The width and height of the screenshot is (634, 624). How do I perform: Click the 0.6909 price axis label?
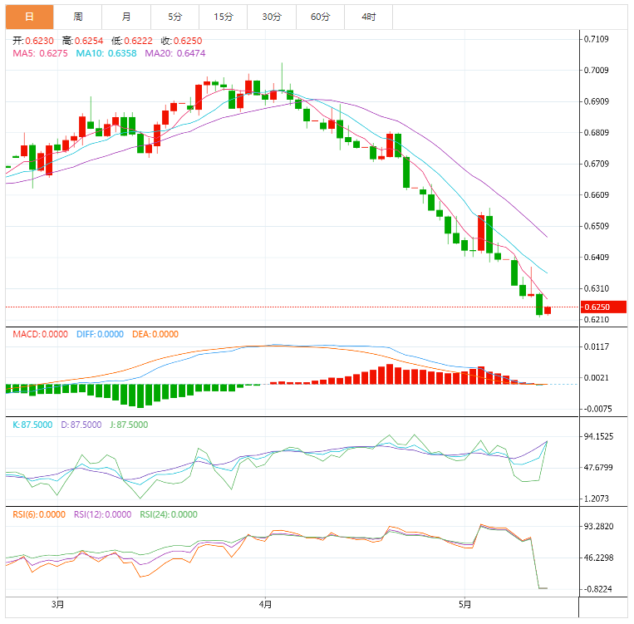(x=597, y=101)
